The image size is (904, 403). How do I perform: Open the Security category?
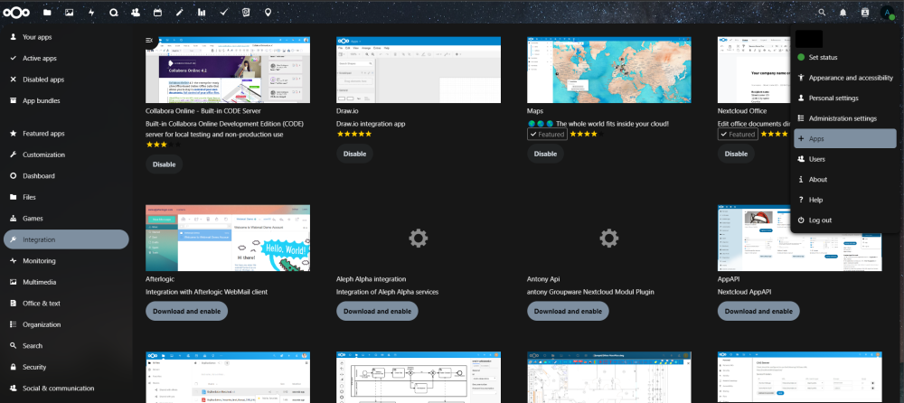tap(66, 367)
